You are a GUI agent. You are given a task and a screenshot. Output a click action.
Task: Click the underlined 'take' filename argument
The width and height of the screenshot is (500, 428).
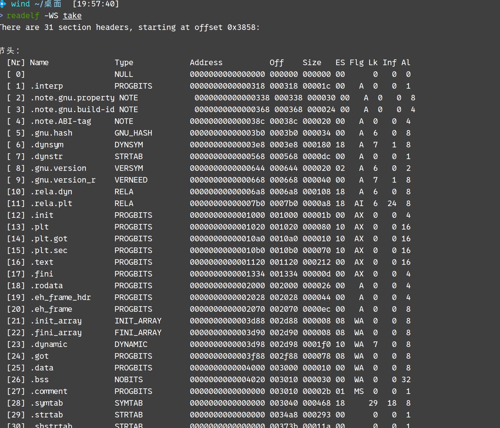(x=72, y=16)
